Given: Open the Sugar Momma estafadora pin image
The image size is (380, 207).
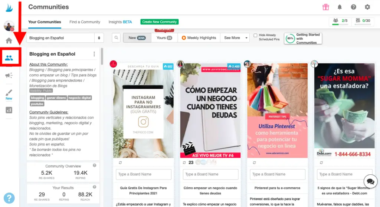Looking at the screenshot, I should [344, 111].
